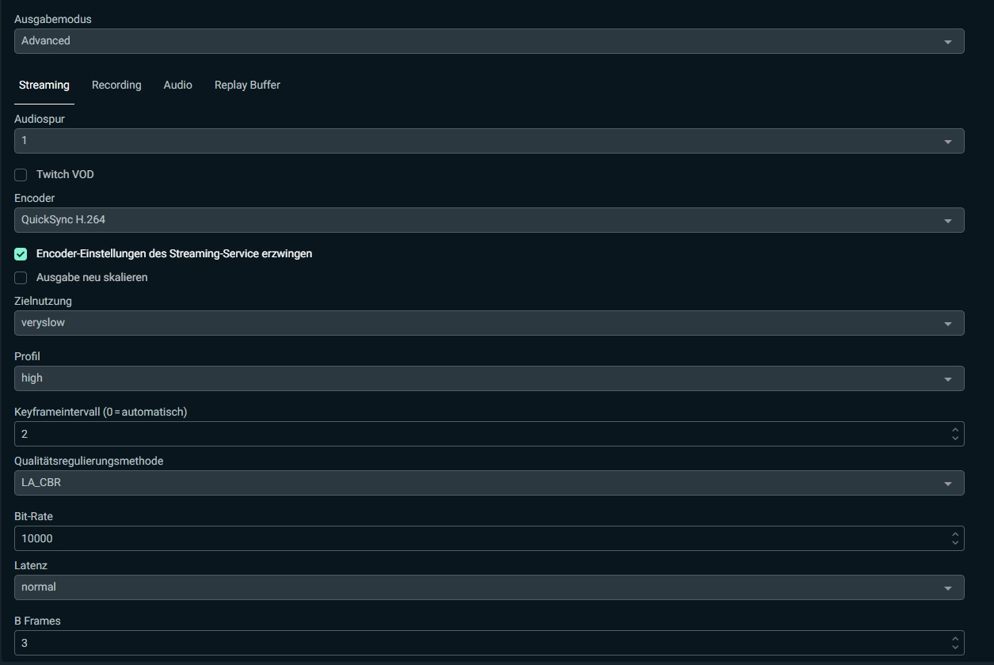
Task: Click the Keyframeintervall input field
Action: tap(475, 434)
